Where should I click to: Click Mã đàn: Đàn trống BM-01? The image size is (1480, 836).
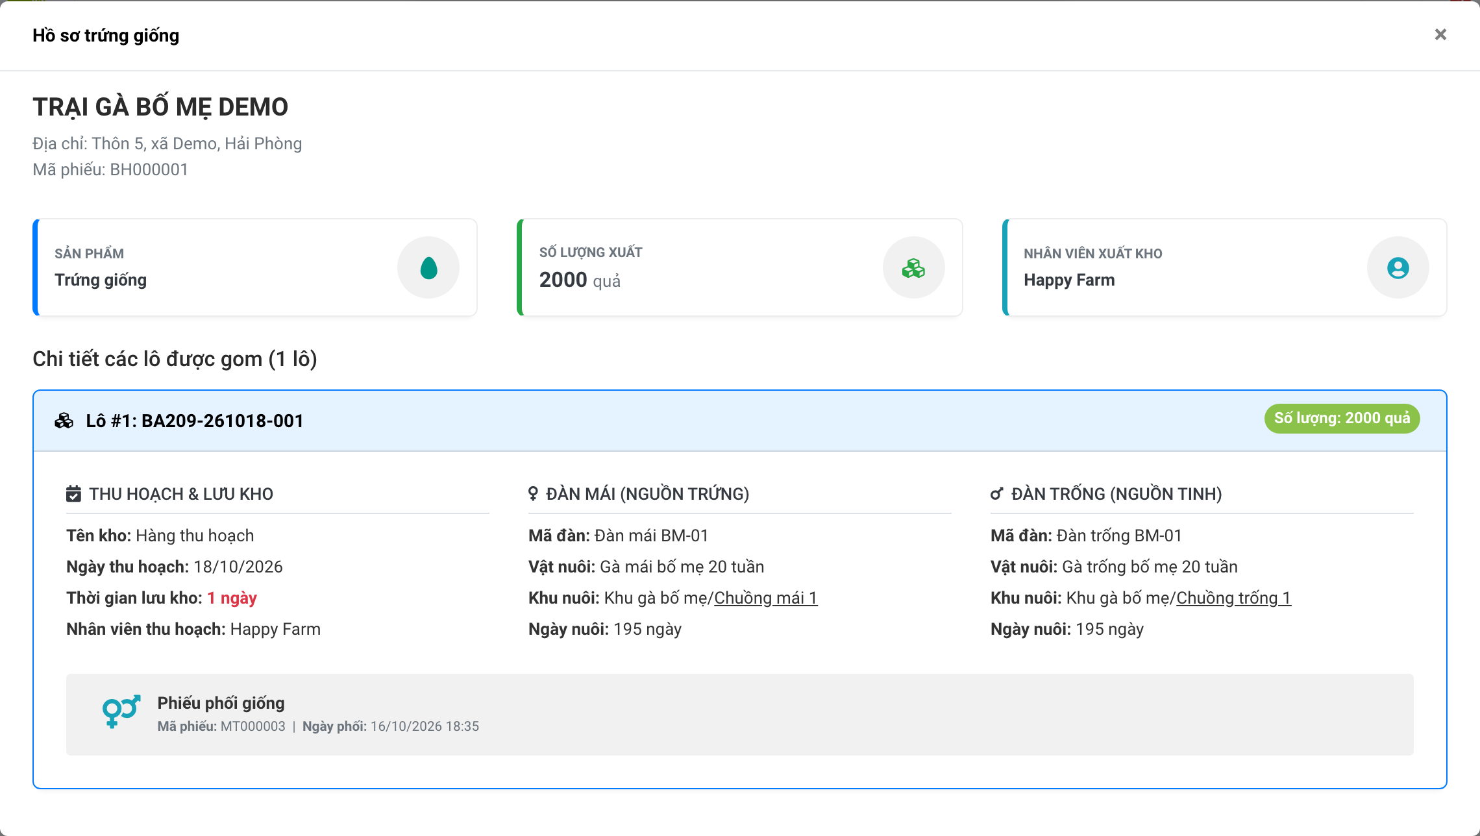[1086, 535]
